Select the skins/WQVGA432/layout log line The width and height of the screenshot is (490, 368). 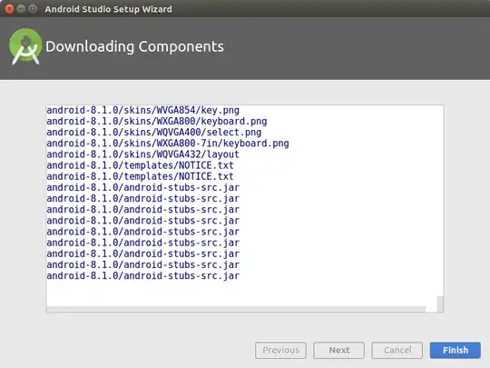point(142,154)
